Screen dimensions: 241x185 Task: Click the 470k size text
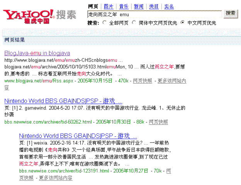tap(123, 81)
